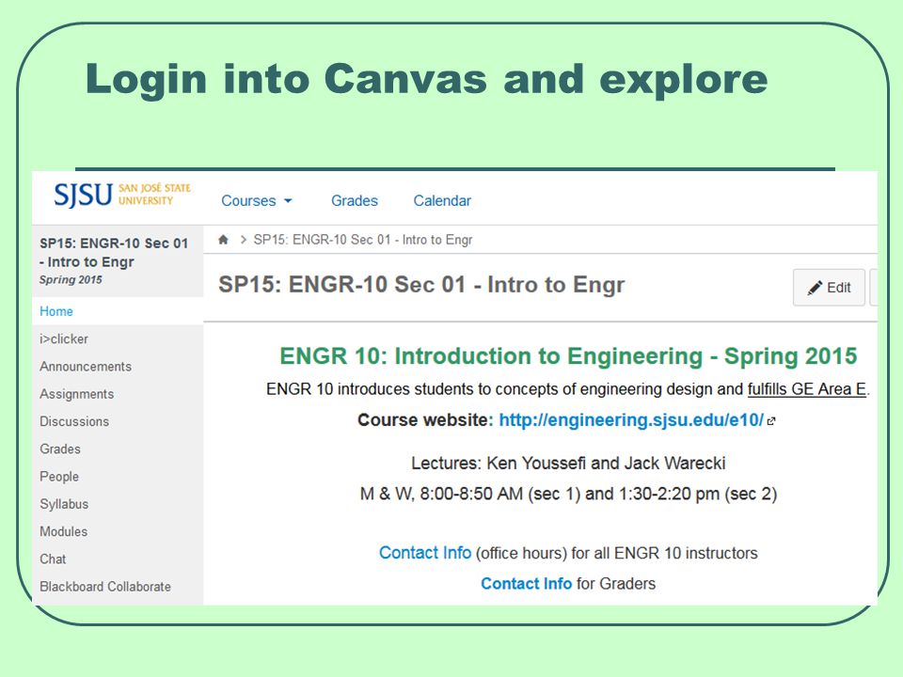Click the M & W, 8:00-8:50 AM schedule line

[568, 494]
